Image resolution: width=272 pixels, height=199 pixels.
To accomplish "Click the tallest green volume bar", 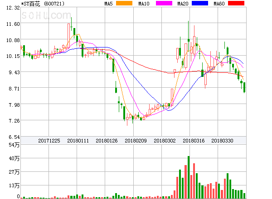I will pyautogui.click(x=189, y=177).
